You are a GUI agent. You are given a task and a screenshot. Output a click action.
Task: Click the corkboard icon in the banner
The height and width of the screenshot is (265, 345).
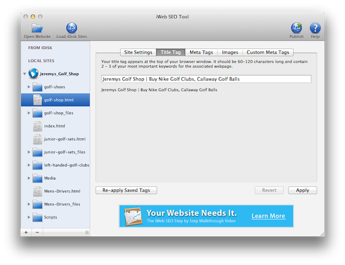point(133,216)
